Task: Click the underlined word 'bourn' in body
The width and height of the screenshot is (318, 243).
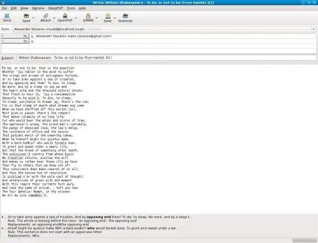Action: (x=69, y=154)
